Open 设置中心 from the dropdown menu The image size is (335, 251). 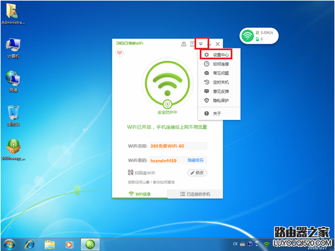coord(216,55)
